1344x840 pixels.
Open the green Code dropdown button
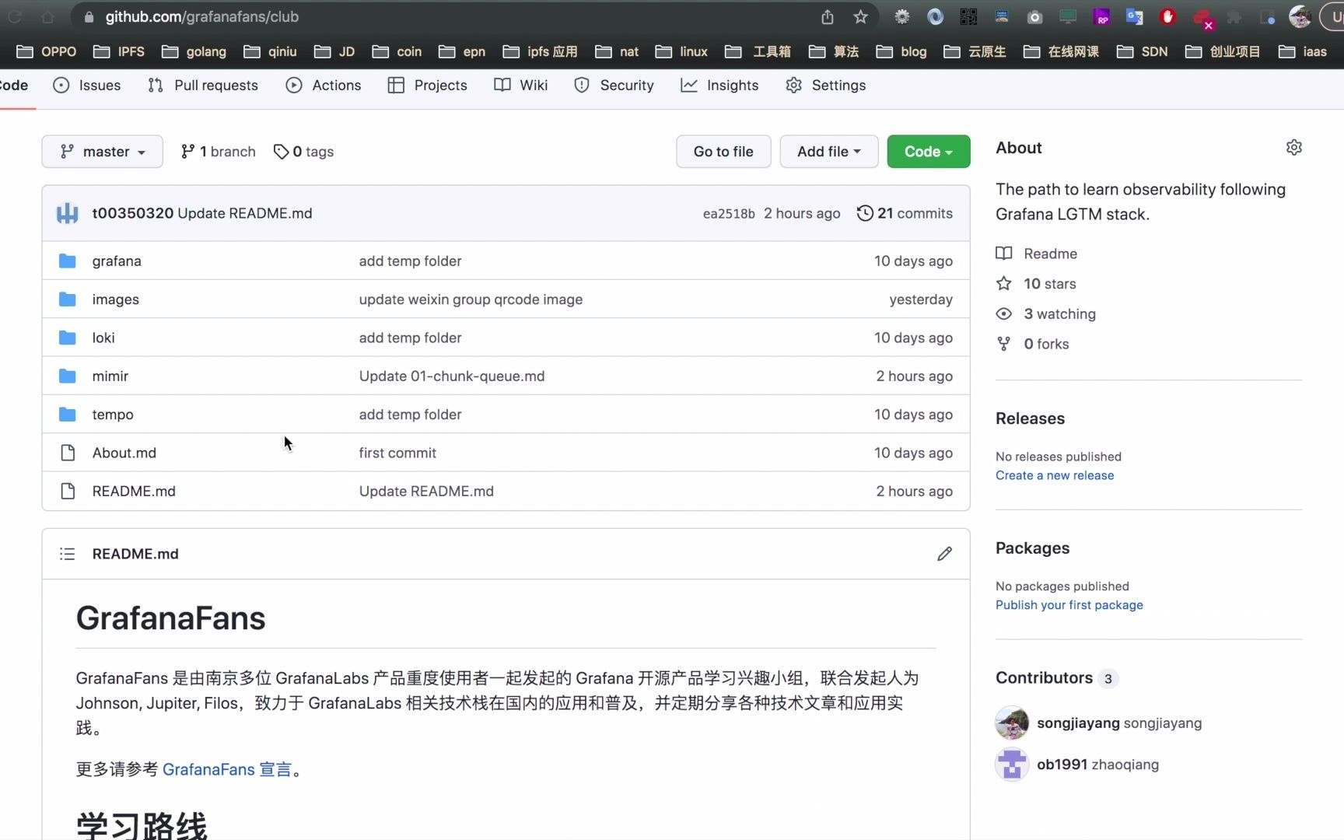pos(929,152)
